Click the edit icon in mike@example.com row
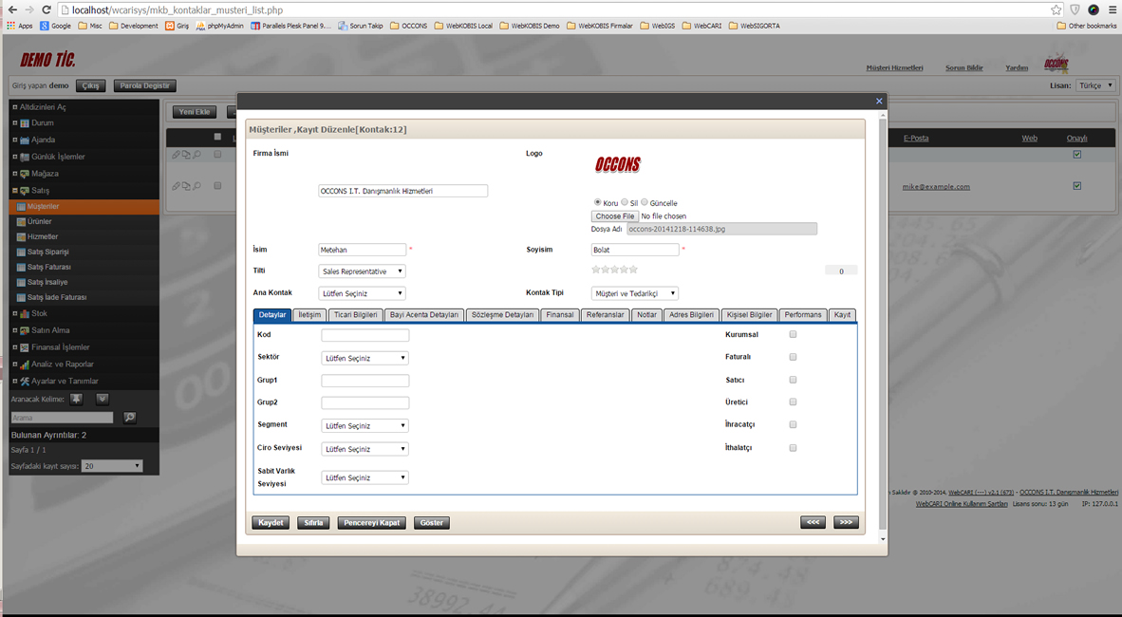 [x=176, y=186]
